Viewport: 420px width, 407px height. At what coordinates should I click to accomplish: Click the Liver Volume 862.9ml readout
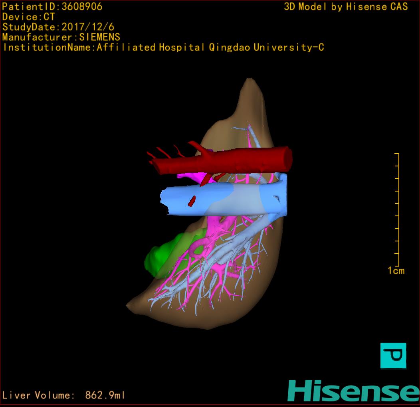(64, 395)
